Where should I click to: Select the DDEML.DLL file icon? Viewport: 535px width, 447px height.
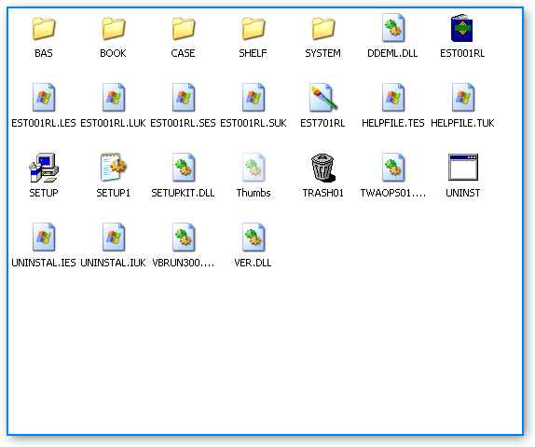(x=393, y=28)
